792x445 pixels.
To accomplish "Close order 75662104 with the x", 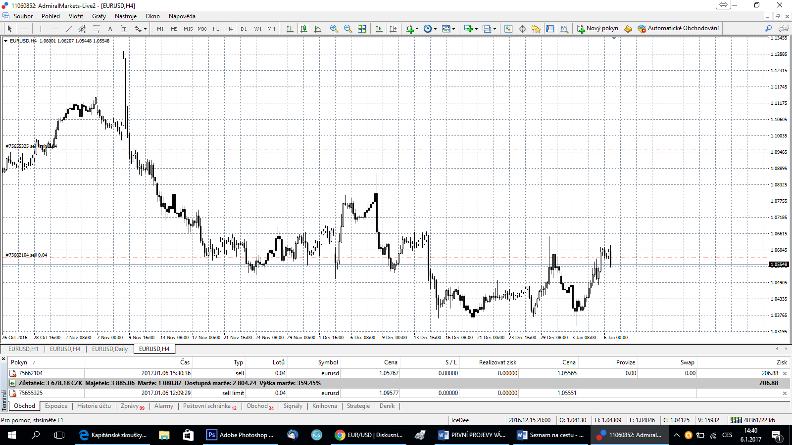I will (x=785, y=373).
